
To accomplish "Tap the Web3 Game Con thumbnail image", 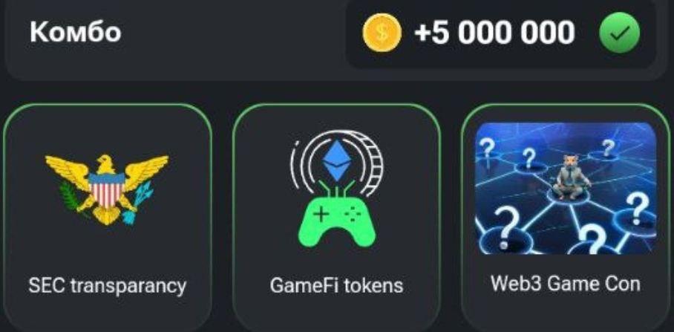I will (x=566, y=189).
